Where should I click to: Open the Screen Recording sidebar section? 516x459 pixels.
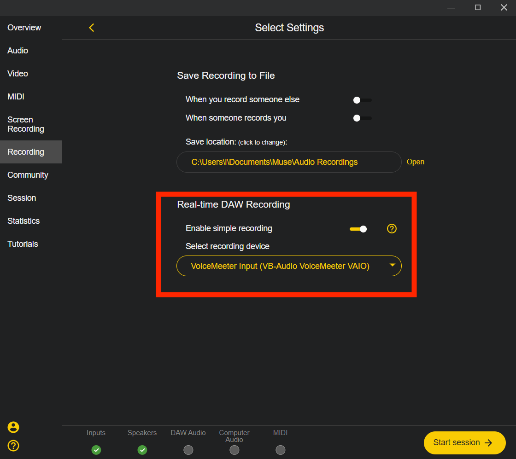pyautogui.click(x=26, y=124)
